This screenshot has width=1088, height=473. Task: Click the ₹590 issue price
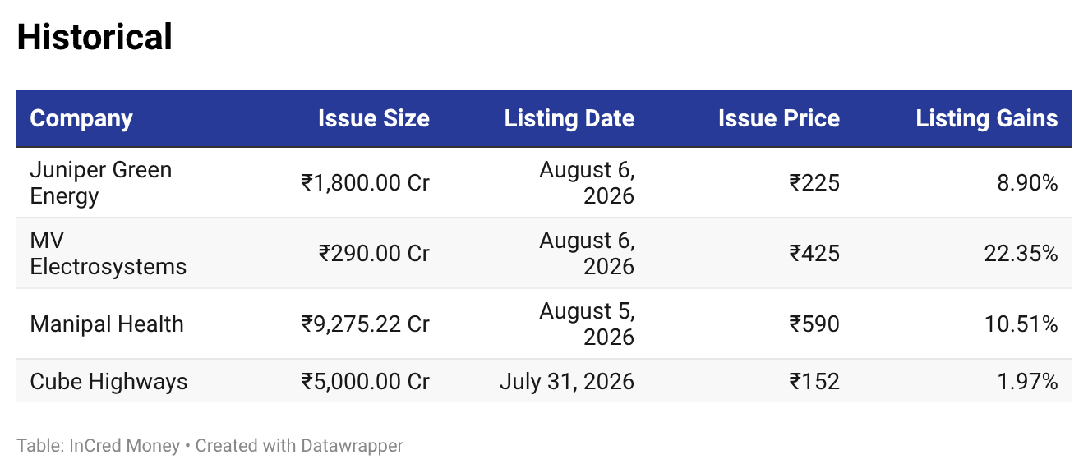tap(814, 324)
